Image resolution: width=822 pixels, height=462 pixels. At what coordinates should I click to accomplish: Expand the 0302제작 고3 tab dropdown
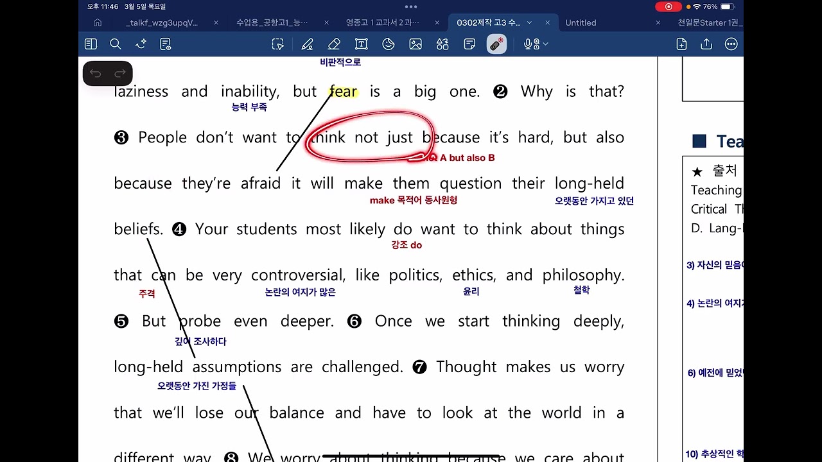point(529,22)
